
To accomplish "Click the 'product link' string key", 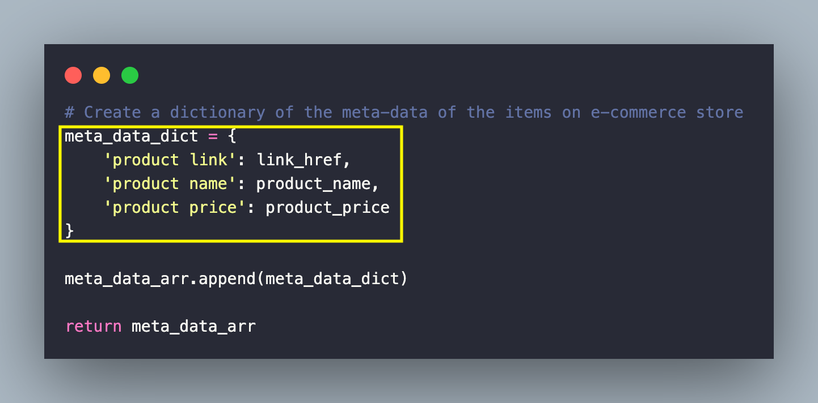I will click(170, 160).
